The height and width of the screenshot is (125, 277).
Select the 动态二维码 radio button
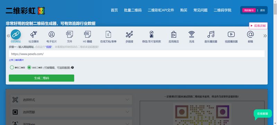tap(29, 67)
